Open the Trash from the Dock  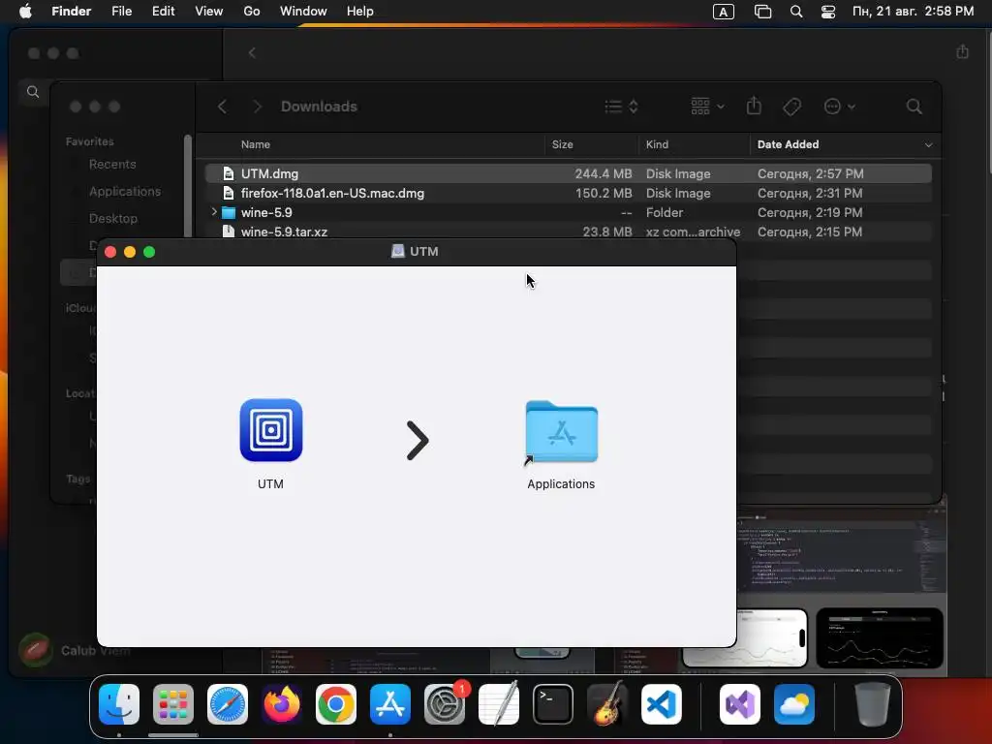[873, 704]
